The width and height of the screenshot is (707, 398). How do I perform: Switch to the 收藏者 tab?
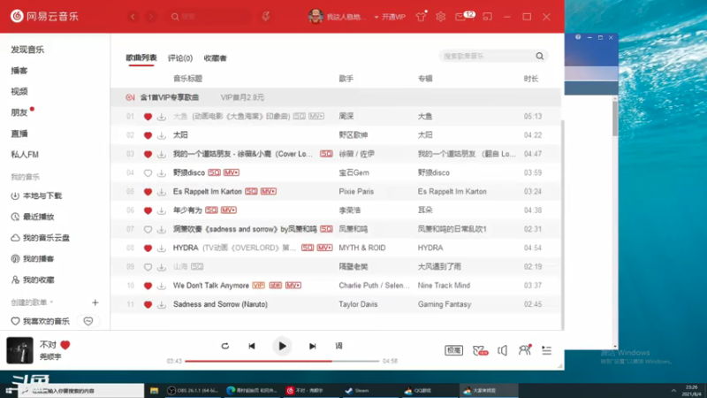pyautogui.click(x=215, y=58)
